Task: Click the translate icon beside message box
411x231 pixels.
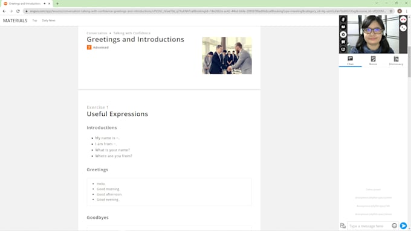Action: coord(343,226)
